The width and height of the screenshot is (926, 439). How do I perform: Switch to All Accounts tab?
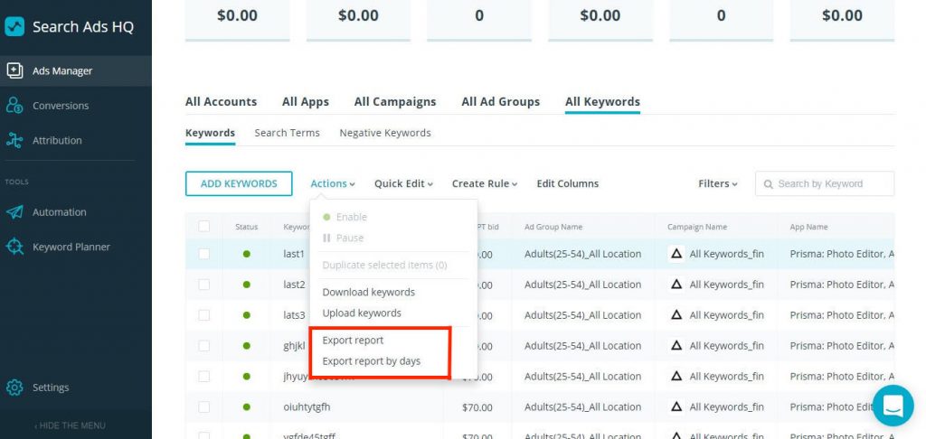tap(221, 101)
